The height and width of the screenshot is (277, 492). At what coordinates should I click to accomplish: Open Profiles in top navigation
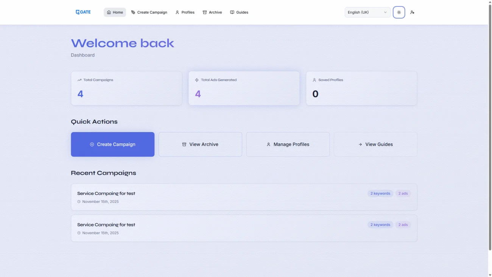[185, 12]
